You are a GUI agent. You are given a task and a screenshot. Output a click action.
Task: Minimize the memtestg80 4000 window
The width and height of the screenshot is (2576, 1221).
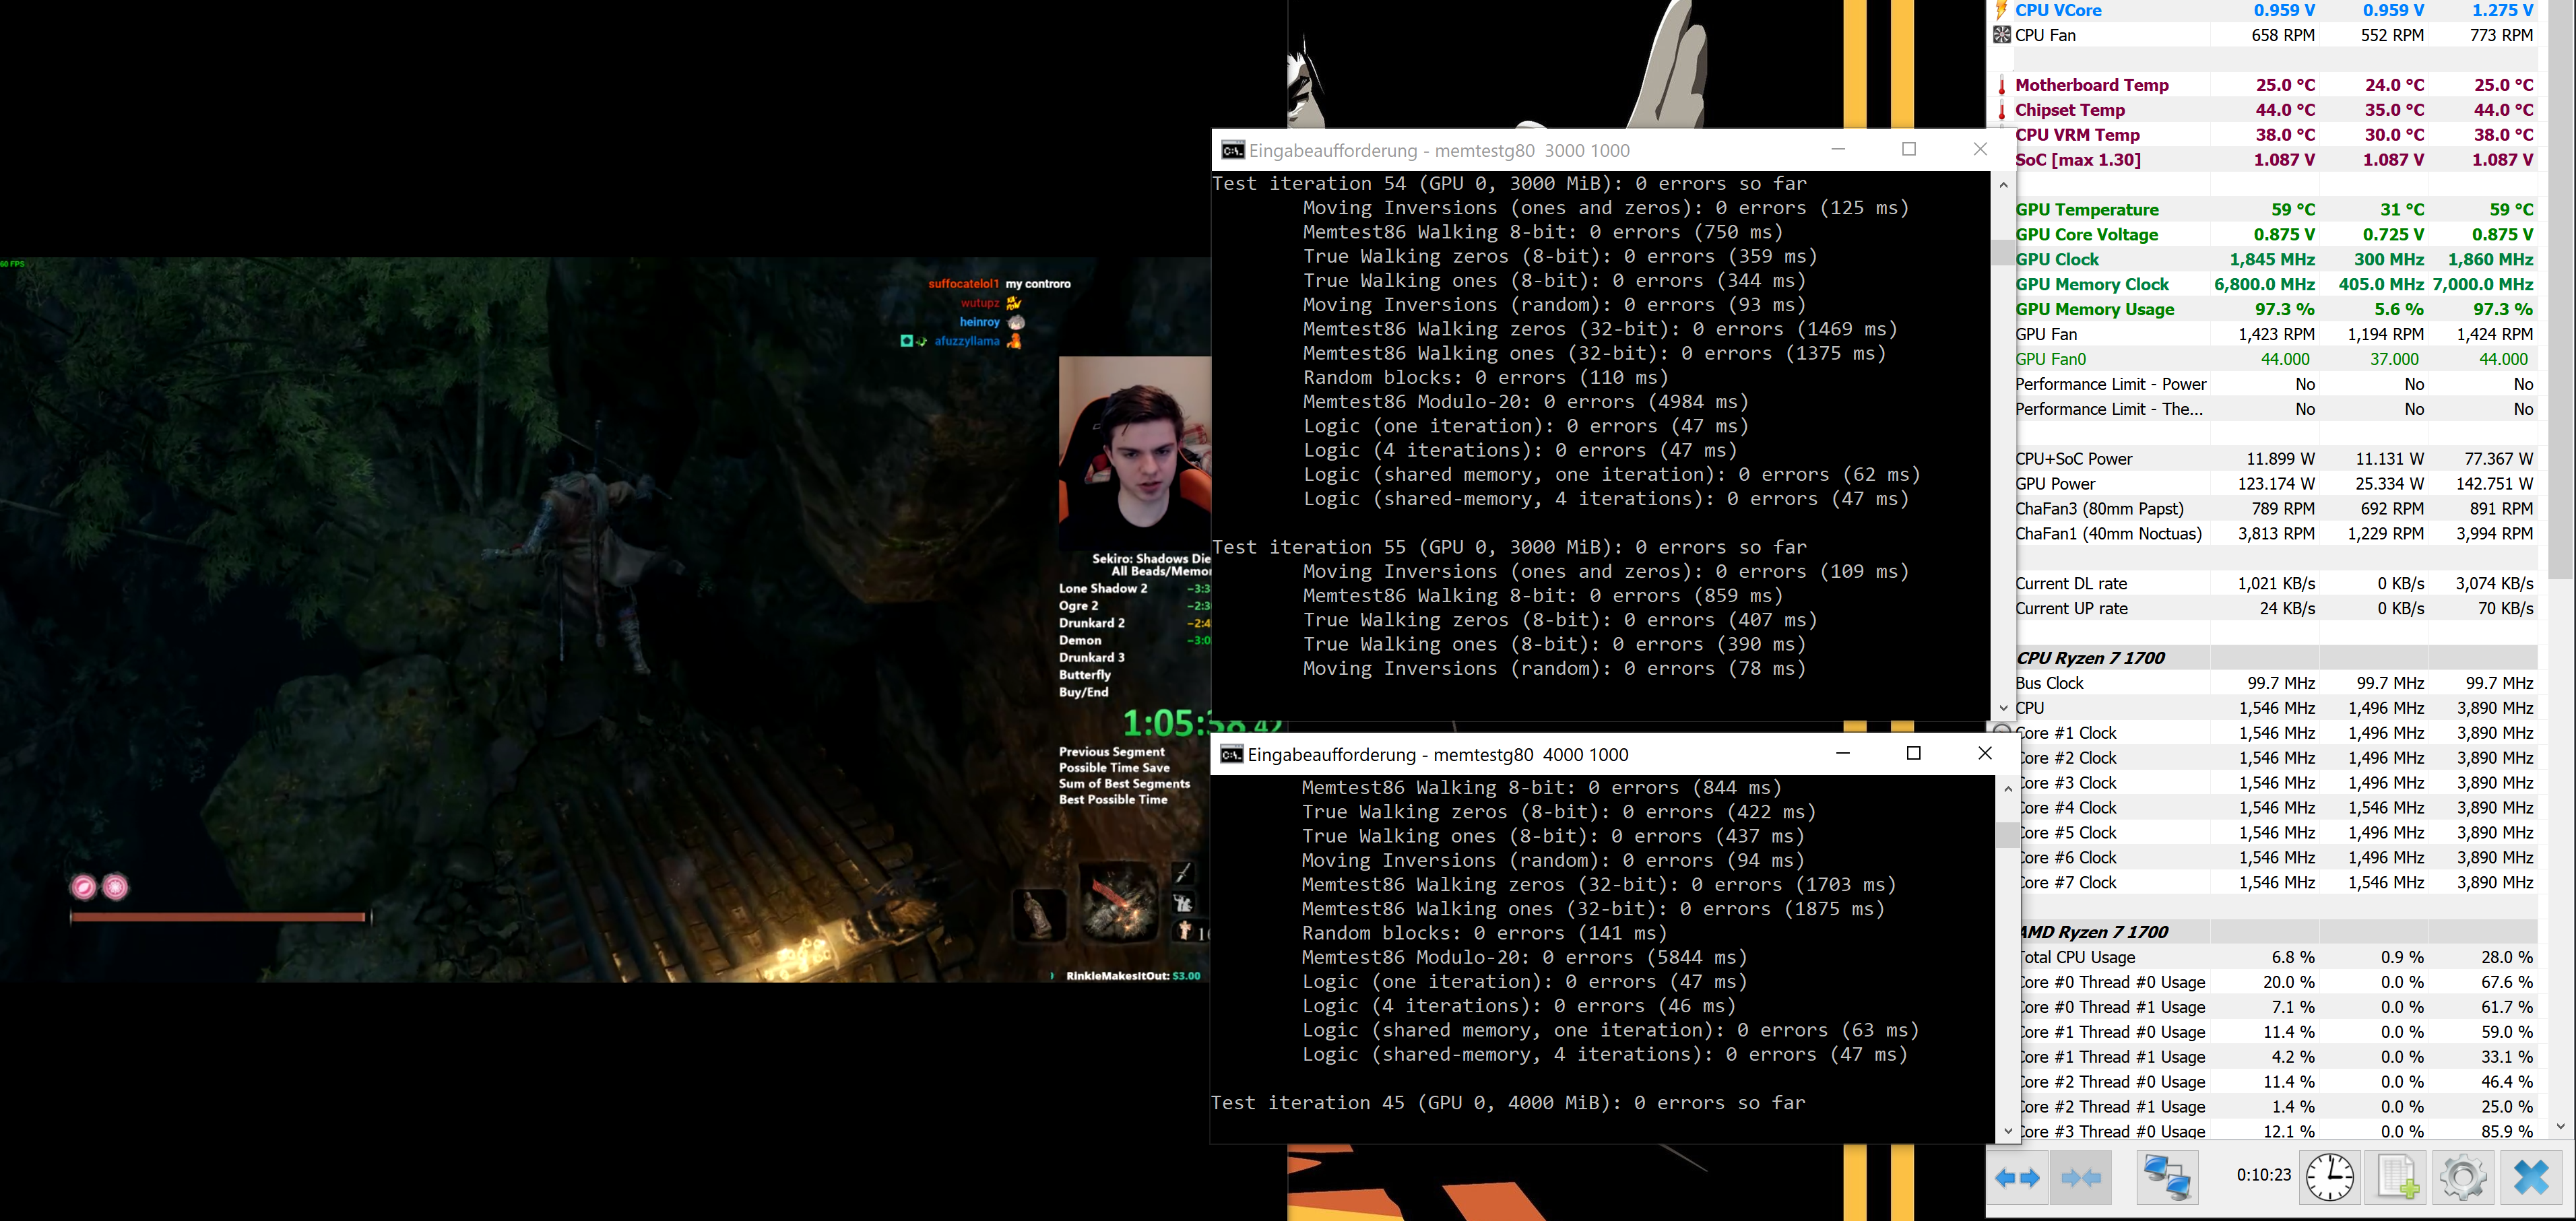pyautogui.click(x=1843, y=753)
